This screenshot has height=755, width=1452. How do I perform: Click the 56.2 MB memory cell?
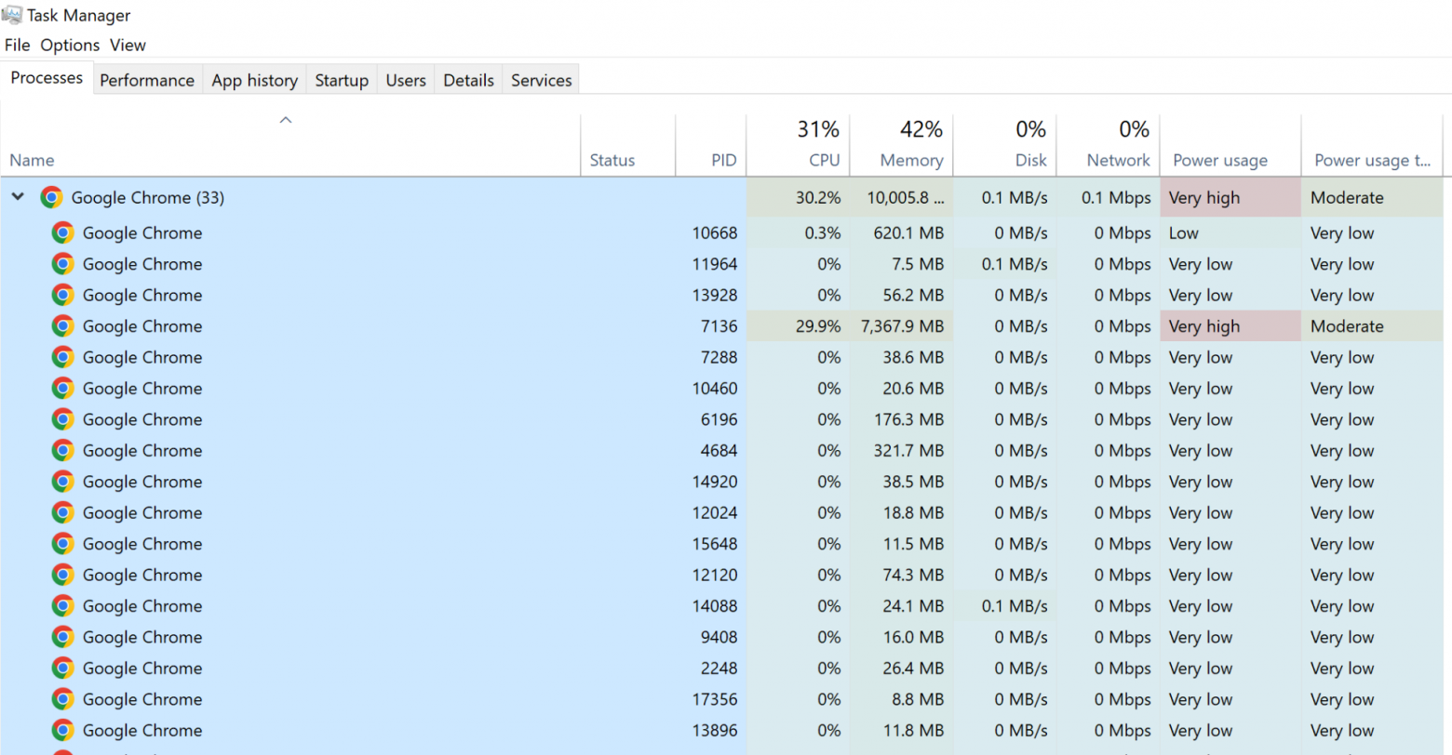coord(901,295)
